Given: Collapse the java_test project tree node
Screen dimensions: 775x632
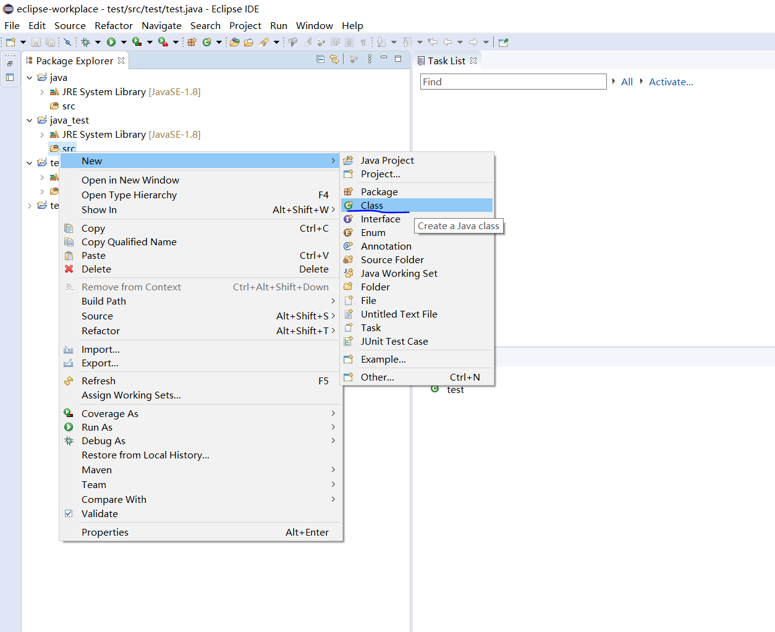Looking at the screenshot, I should [29, 120].
